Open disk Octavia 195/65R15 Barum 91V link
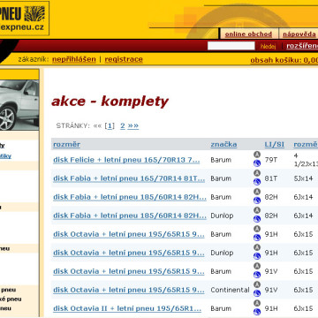Viewport: 318px width, 318px height. (129, 271)
